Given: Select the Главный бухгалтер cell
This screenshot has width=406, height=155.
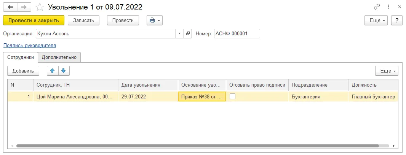Looking at the screenshot, I should tap(373, 97).
